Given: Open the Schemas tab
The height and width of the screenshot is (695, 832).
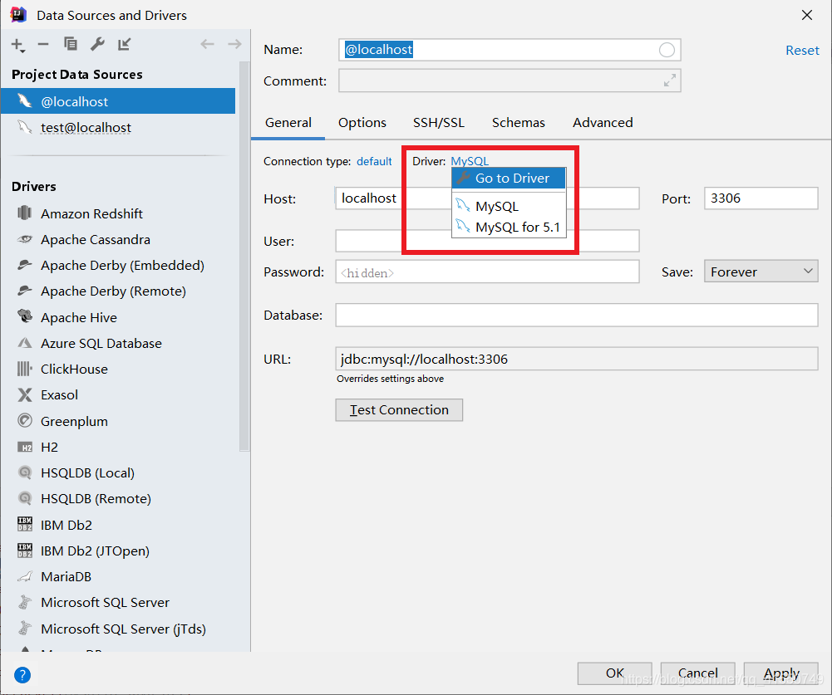Looking at the screenshot, I should 519,122.
